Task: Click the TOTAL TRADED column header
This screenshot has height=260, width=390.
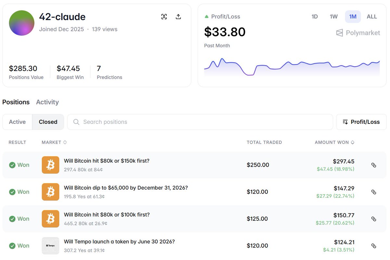Action: coord(264,142)
